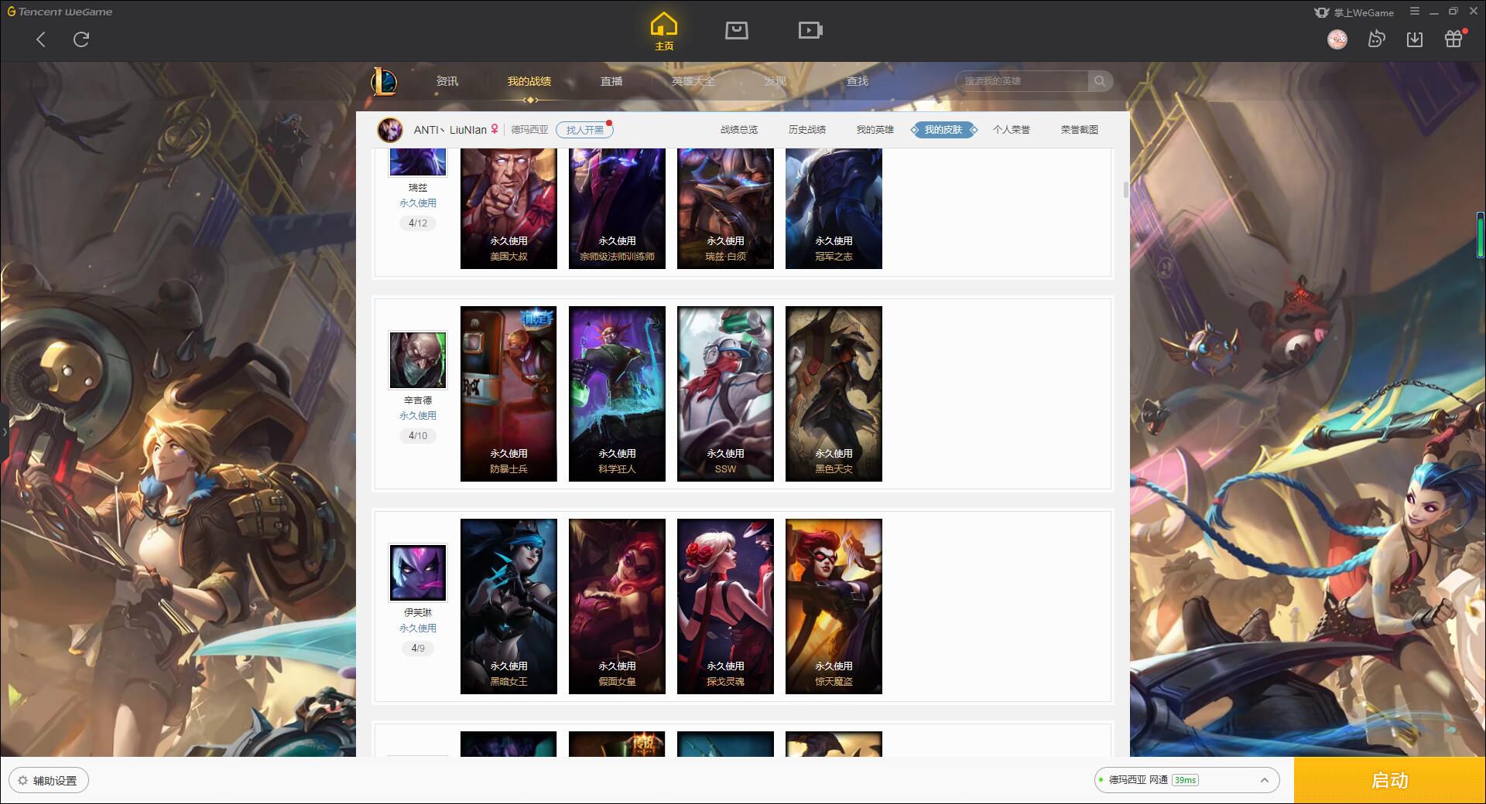Image resolution: width=1486 pixels, height=804 pixels.
Task: Open the gift box icon
Action: pyautogui.click(x=1454, y=39)
